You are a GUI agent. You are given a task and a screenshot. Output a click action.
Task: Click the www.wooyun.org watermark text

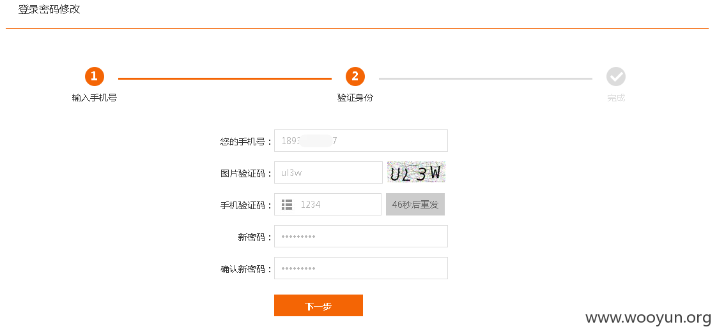pyautogui.click(x=648, y=318)
